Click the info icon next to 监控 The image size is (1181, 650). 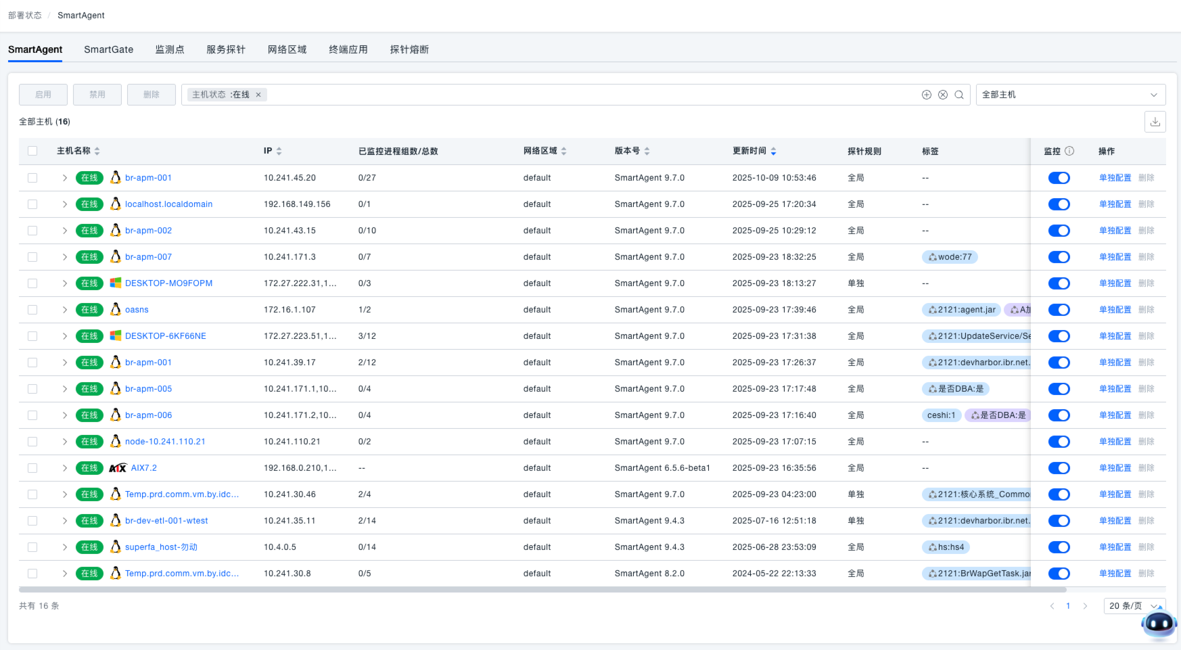coord(1069,151)
